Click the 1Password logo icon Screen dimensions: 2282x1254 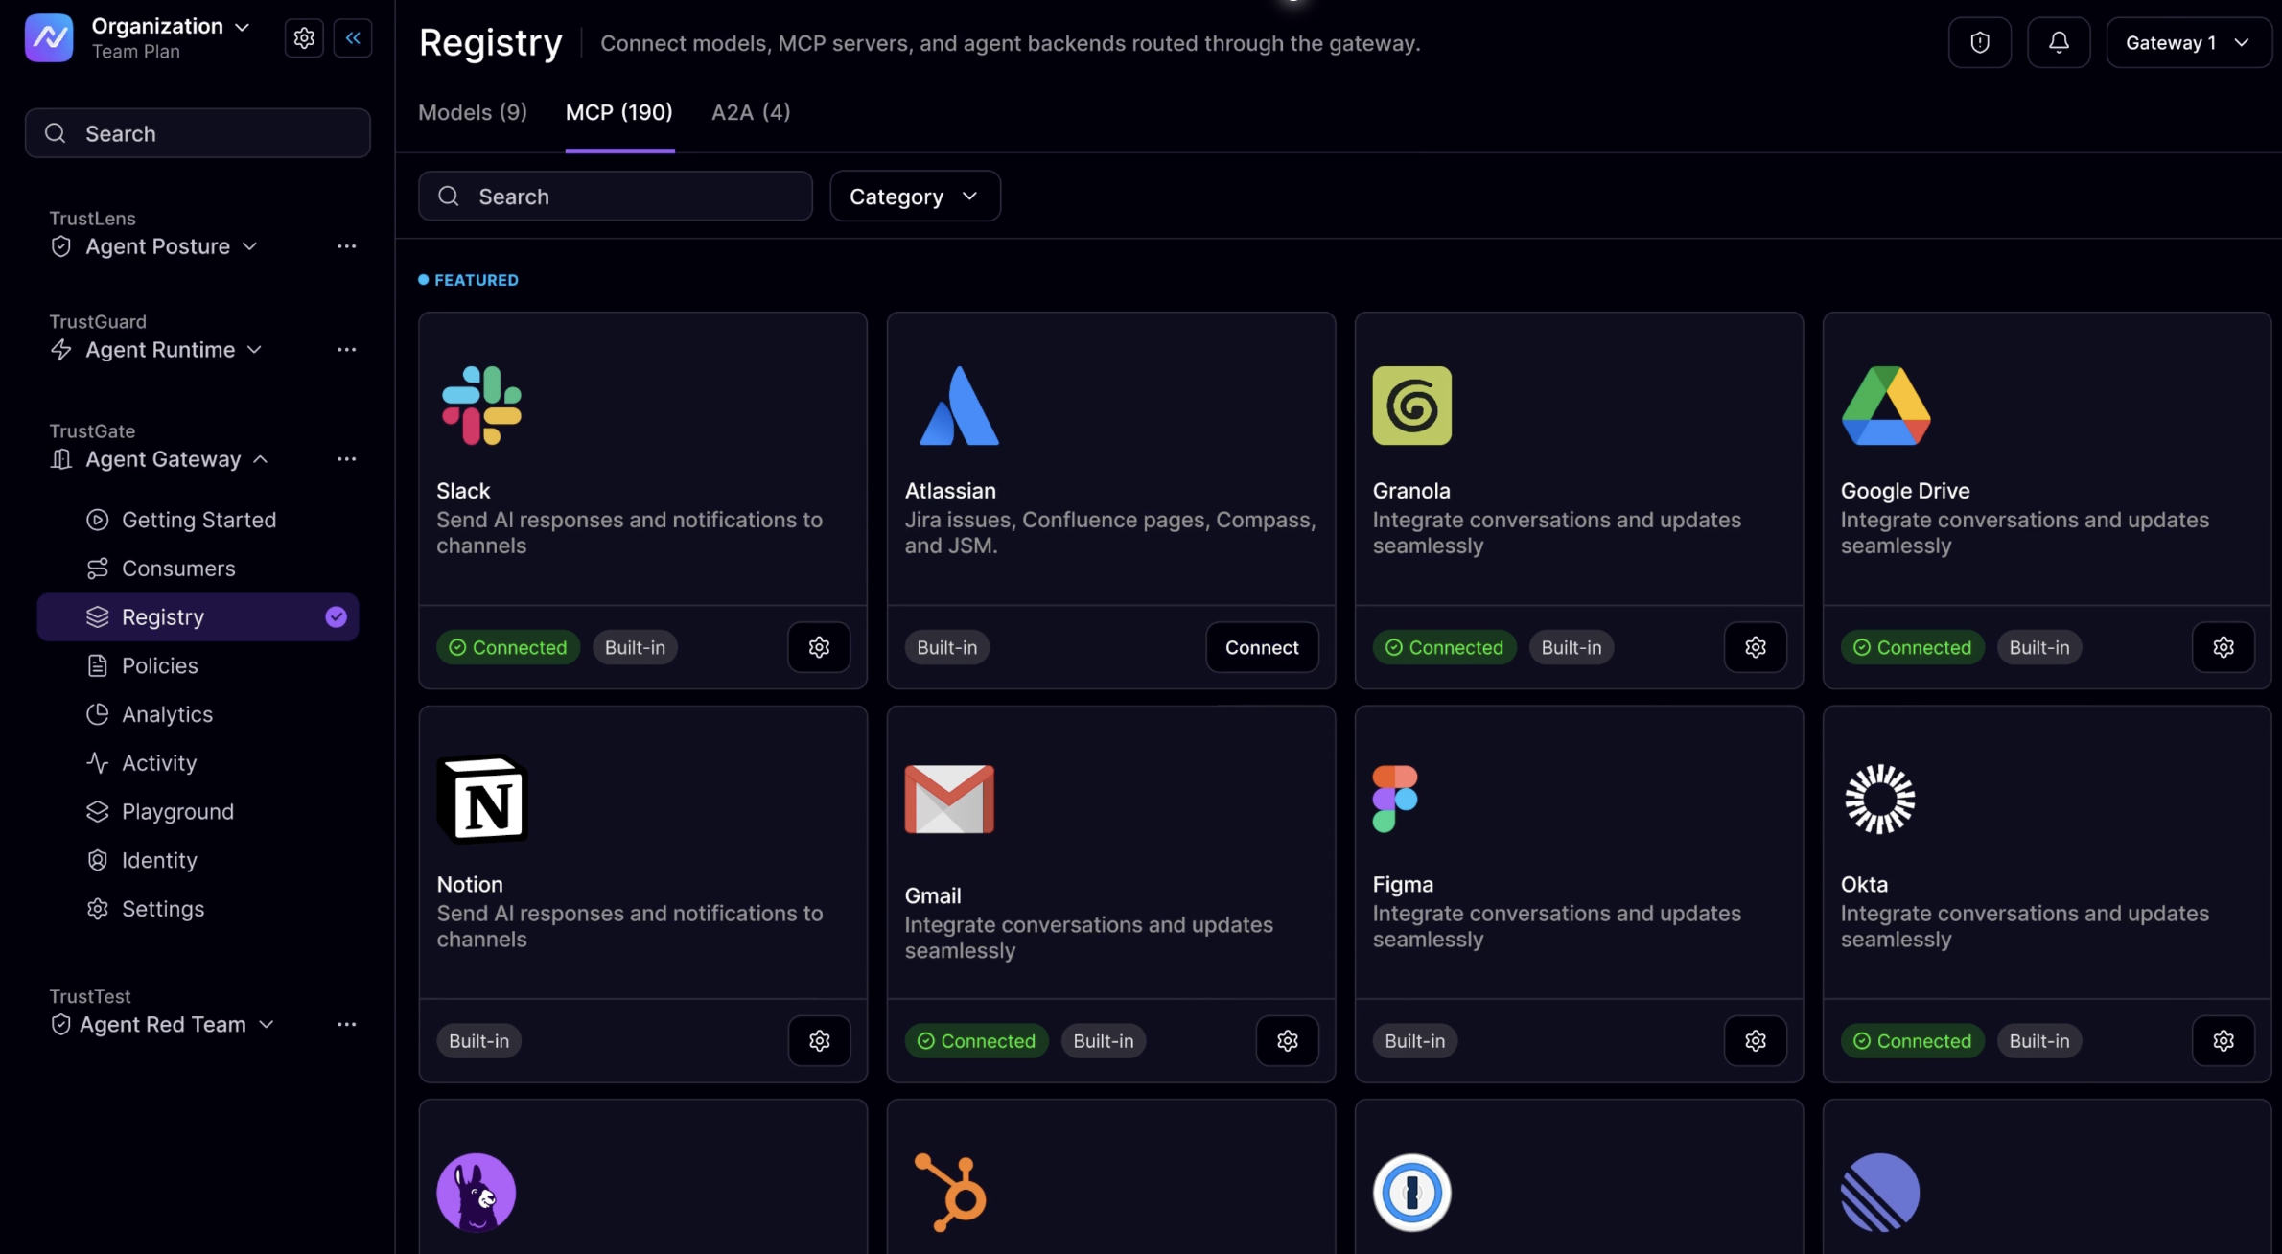(x=1412, y=1193)
